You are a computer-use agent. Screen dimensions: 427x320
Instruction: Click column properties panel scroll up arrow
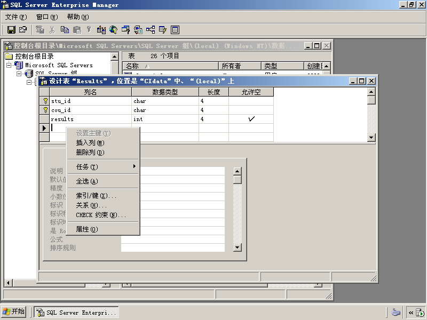[x=238, y=171]
